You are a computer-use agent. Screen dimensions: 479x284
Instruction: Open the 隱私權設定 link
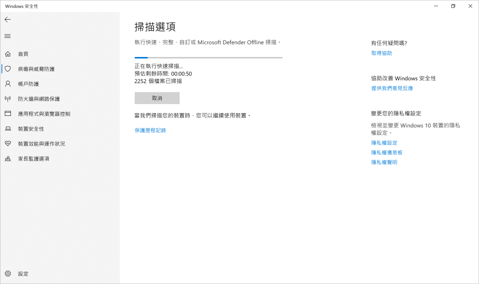[x=384, y=143]
